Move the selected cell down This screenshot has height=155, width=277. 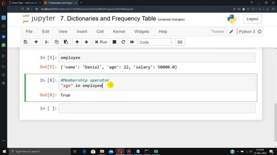[x=87, y=42]
